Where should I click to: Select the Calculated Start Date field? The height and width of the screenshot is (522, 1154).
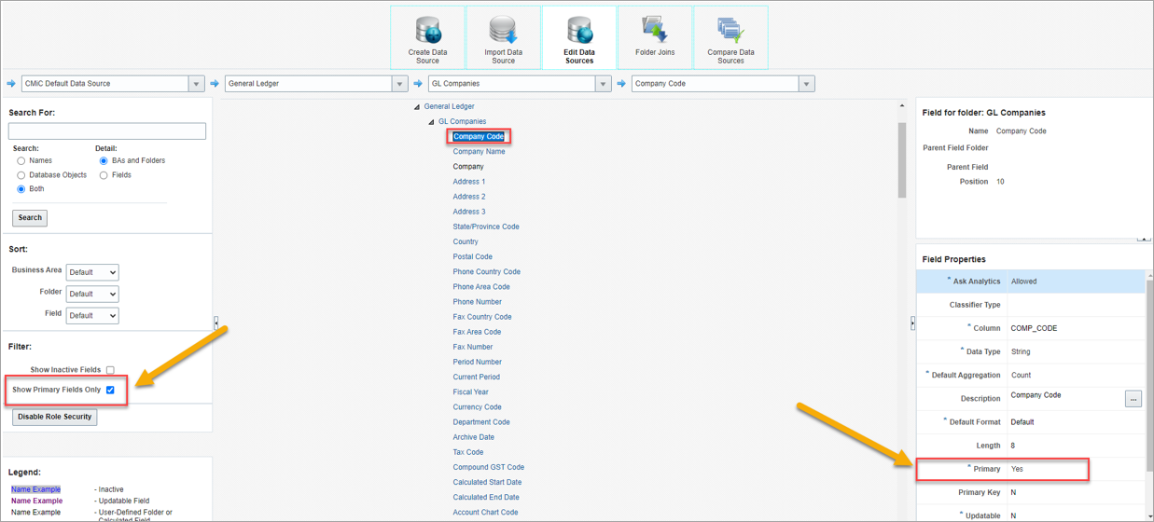tap(487, 482)
